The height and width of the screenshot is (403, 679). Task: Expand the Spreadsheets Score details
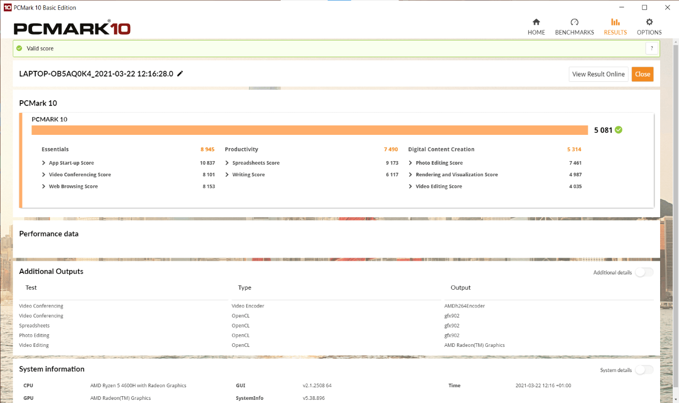tap(227, 163)
